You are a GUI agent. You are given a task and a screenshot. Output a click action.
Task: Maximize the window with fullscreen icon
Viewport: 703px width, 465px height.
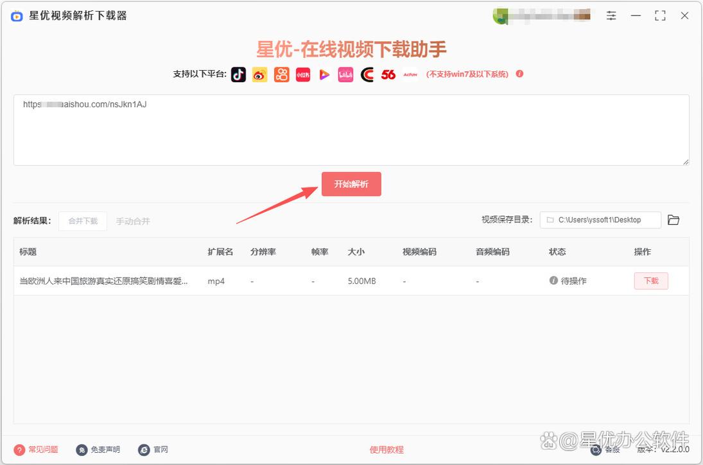click(x=660, y=15)
